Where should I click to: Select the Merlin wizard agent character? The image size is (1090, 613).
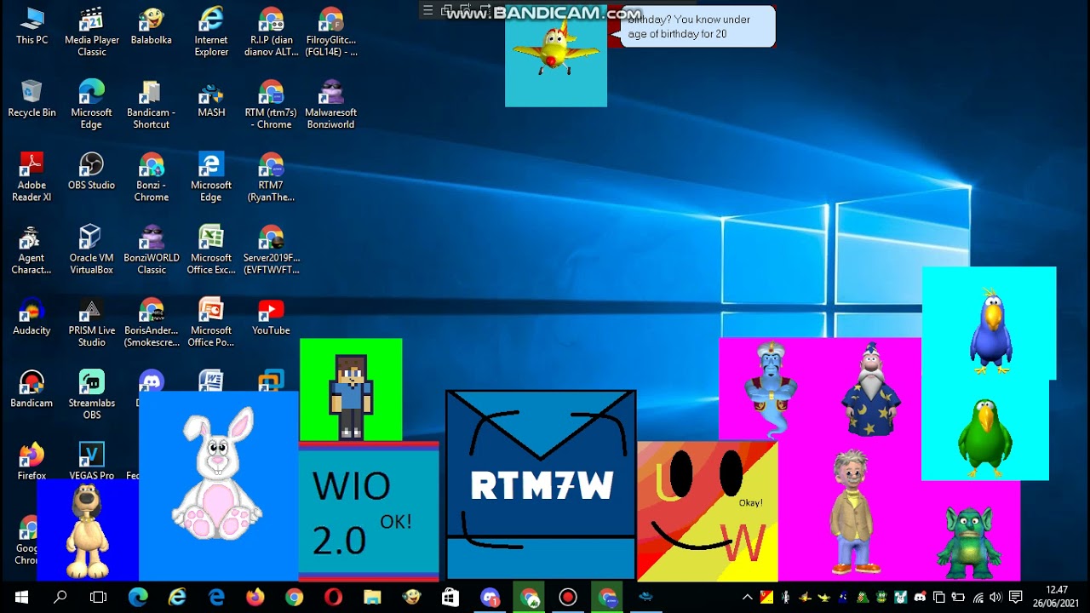coord(871,389)
